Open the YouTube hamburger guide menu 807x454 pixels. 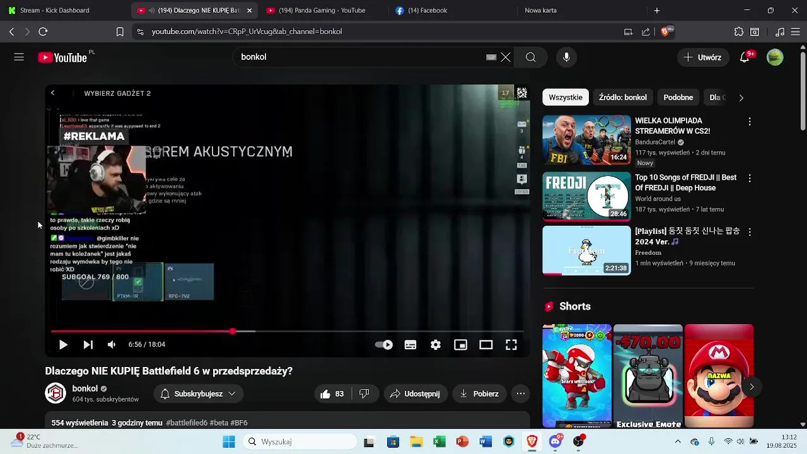pyautogui.click(x=19, y=57)
